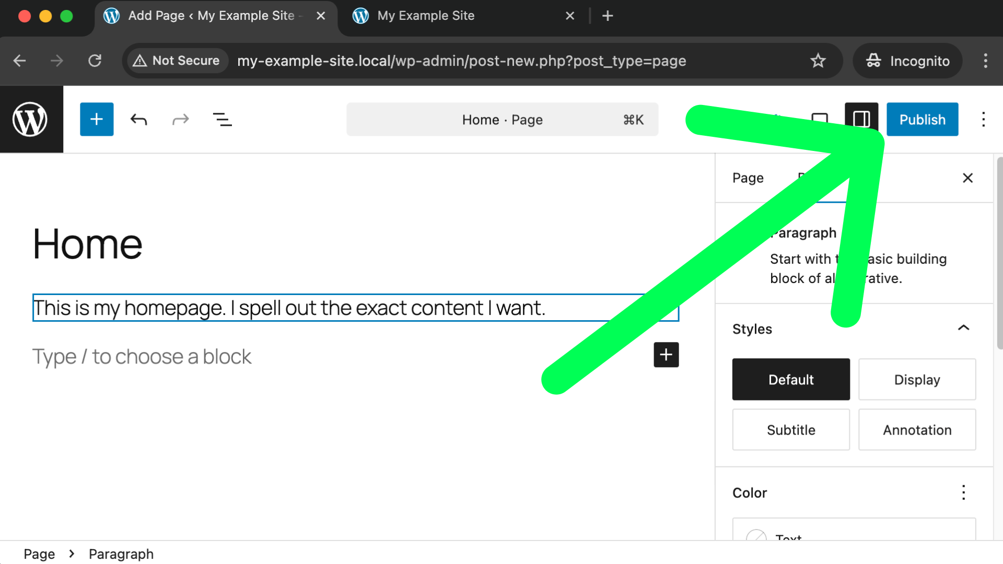The width and height of the screenshot is (1003, 564).
Task: Close the settings sidebar with X
Action: [x=967, y=178]
